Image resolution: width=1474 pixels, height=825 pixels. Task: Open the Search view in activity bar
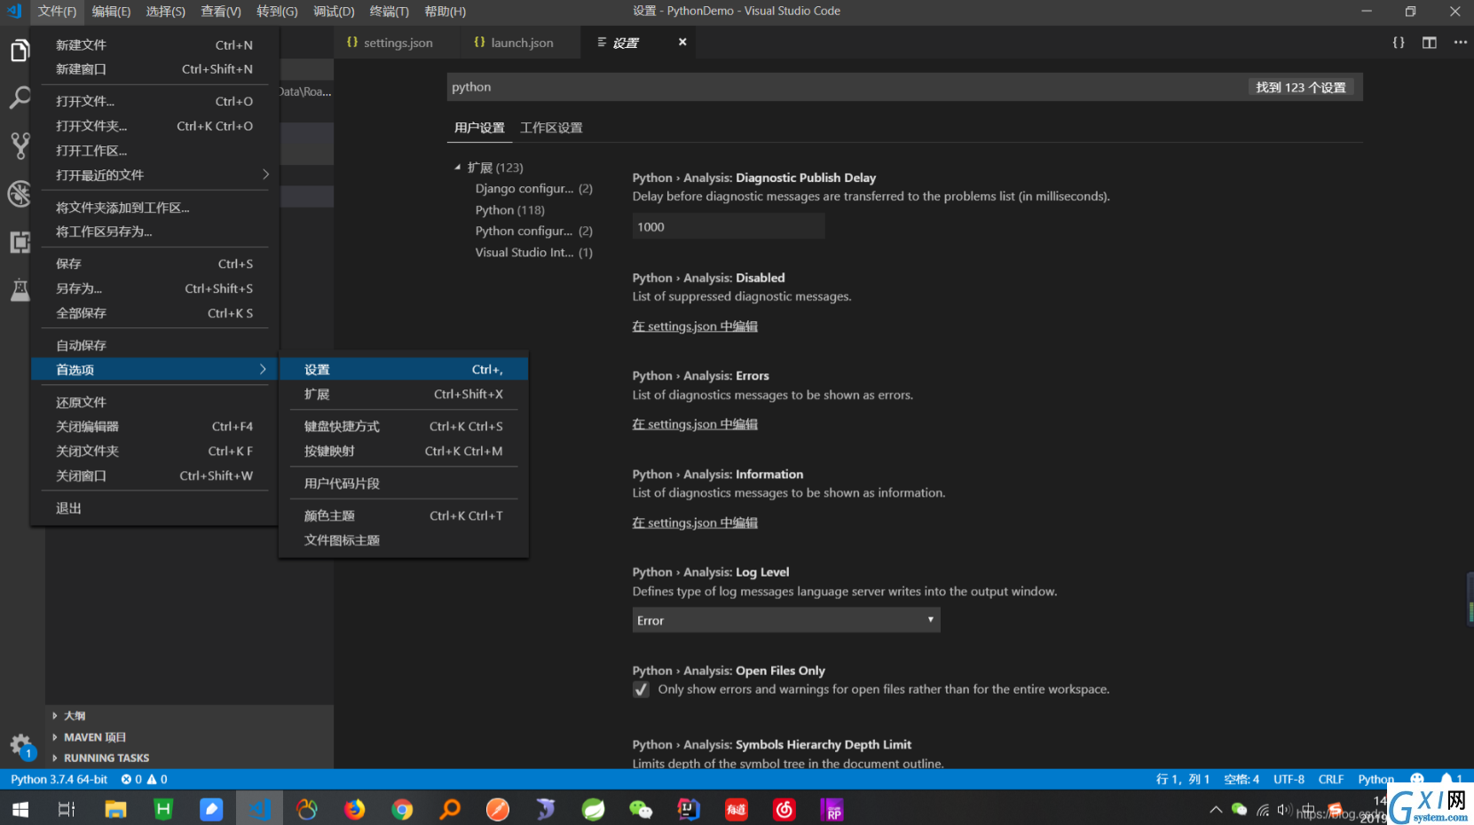coord(20,98)
